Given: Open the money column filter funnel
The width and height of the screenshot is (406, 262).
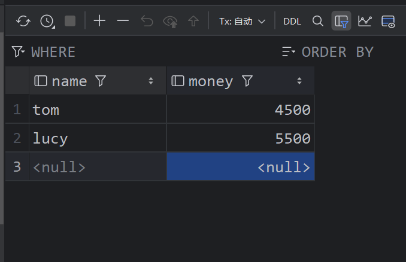Looking at the screenshot, I should [247, 81].
